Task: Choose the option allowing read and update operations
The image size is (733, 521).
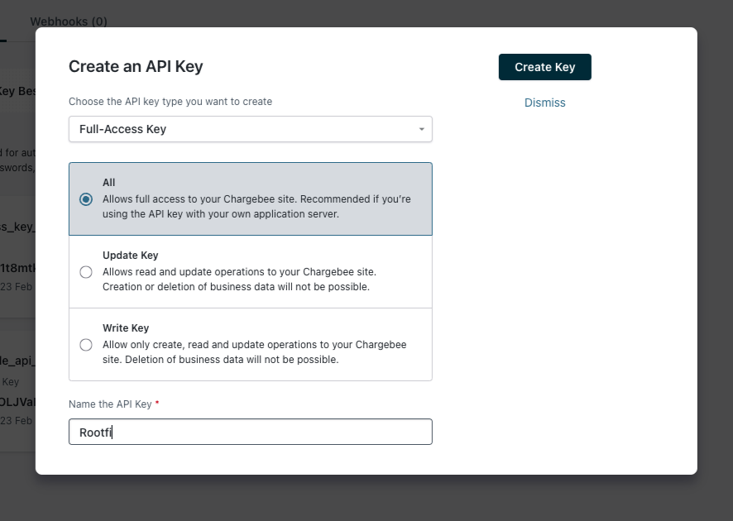Action: click(251, 272)
